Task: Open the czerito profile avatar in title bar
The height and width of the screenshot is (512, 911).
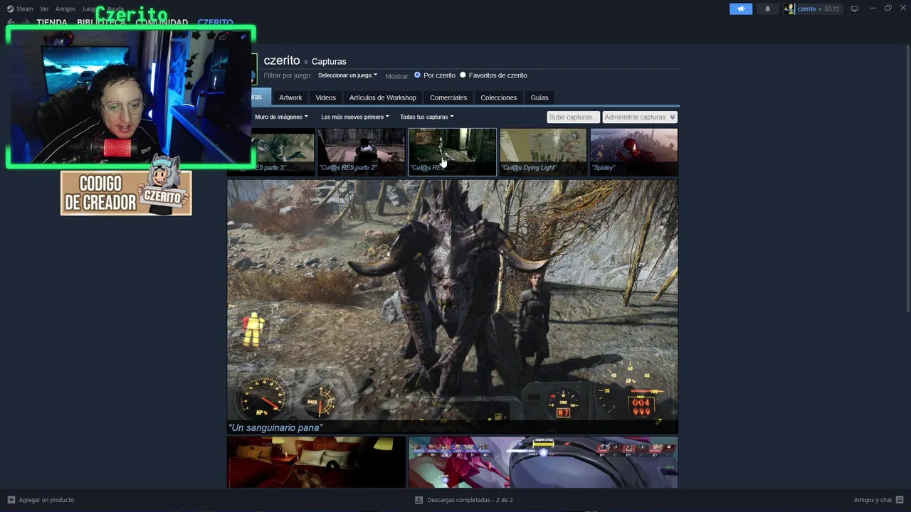Action: [x=789, y=9]
